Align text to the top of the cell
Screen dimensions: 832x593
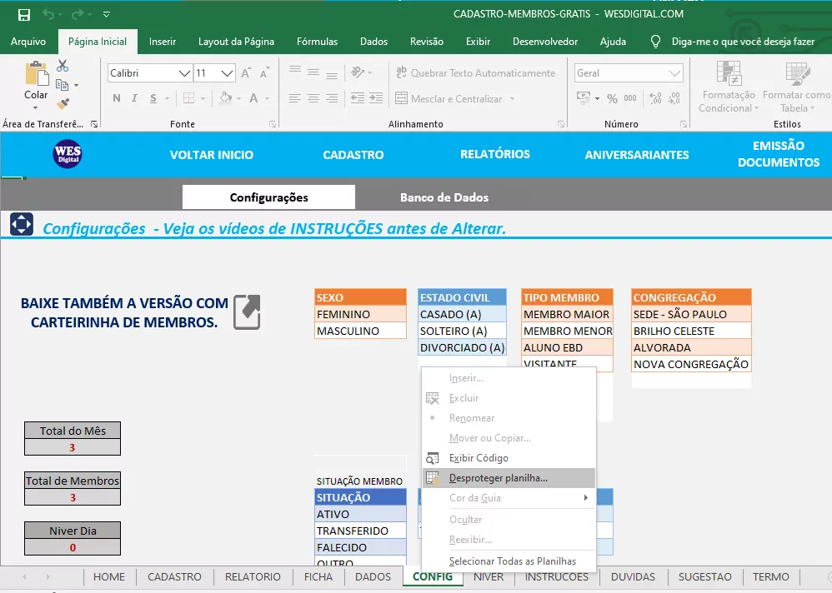tap(295, 71)
